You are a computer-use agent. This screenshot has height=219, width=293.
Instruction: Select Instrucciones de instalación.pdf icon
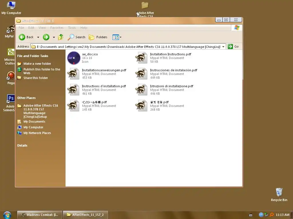click(141, 74)
